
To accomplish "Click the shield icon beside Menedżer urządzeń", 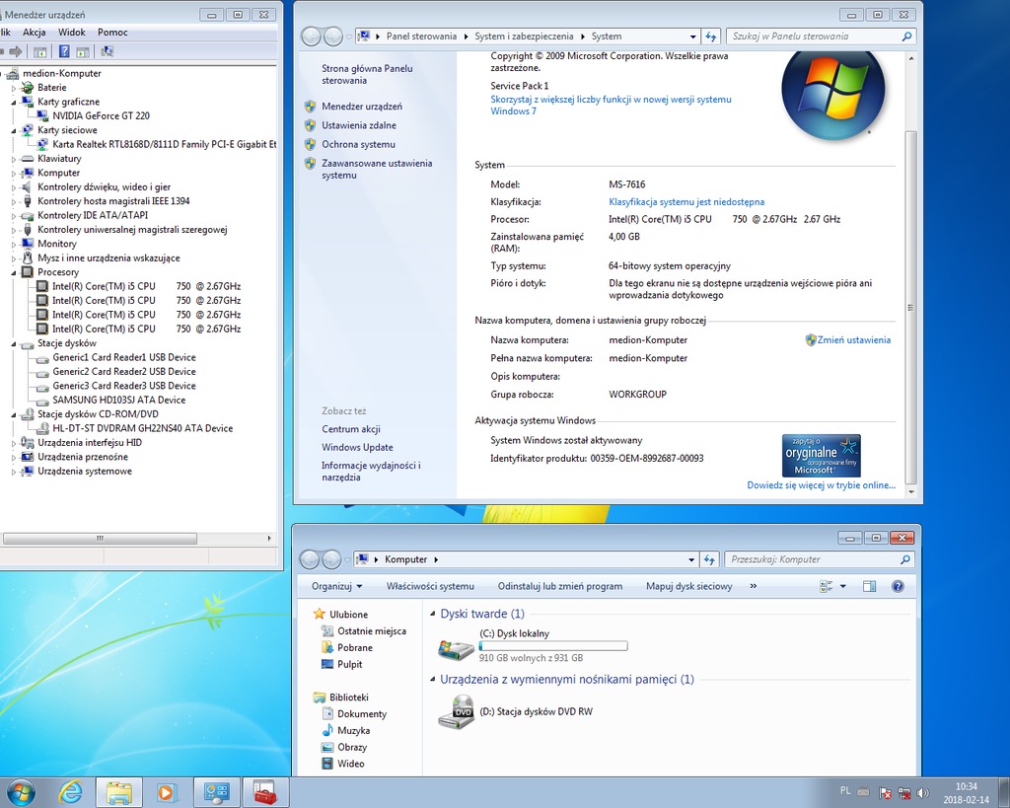I will (310, 107).
